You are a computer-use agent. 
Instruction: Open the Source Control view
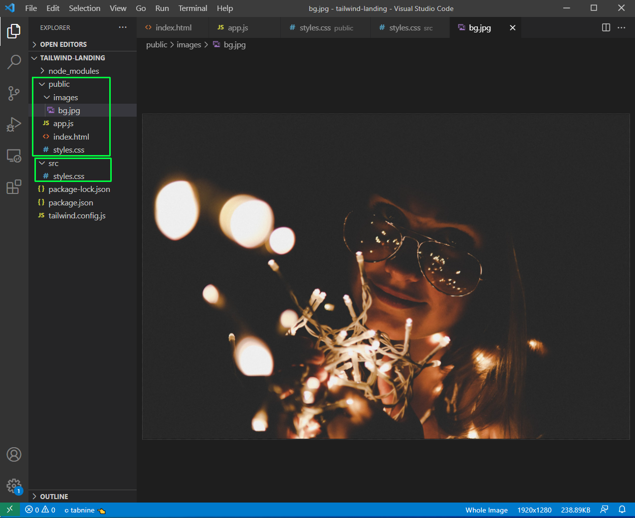[14, 93]
